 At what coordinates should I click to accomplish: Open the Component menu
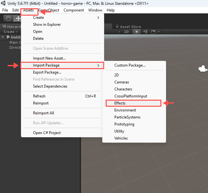click(74, 10)
